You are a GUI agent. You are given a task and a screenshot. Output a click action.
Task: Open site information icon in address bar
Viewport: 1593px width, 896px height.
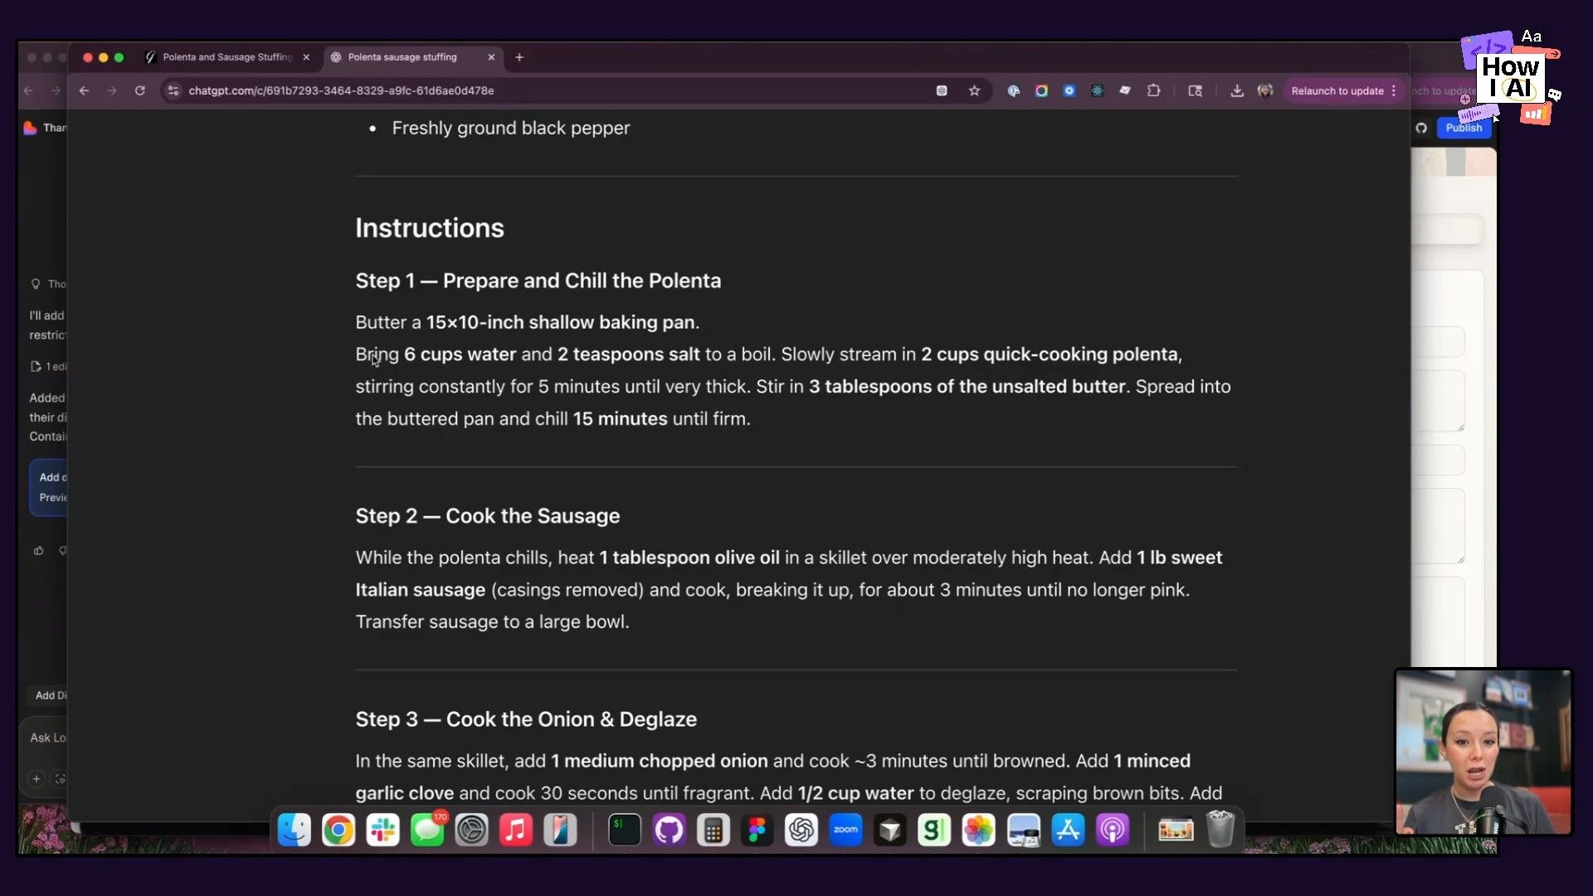pyautogui.click(x=173, y=90)
